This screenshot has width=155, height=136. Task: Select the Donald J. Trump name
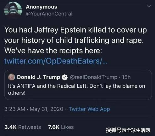[x=39, y=77]
